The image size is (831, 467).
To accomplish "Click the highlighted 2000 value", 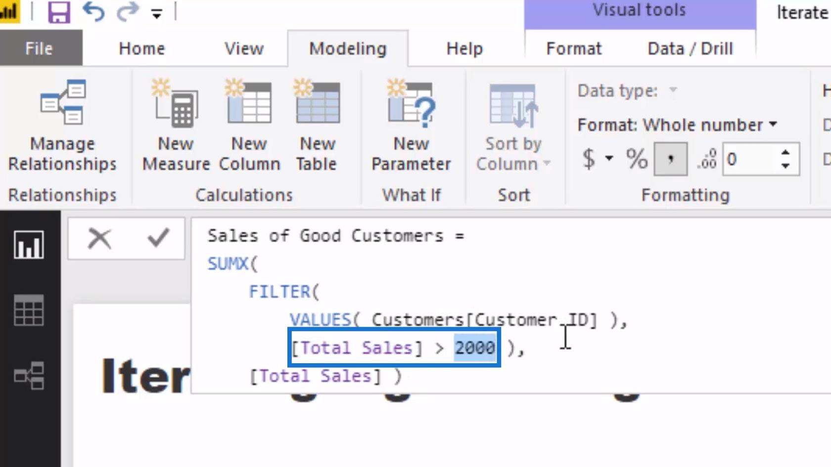I will (475, 348).
